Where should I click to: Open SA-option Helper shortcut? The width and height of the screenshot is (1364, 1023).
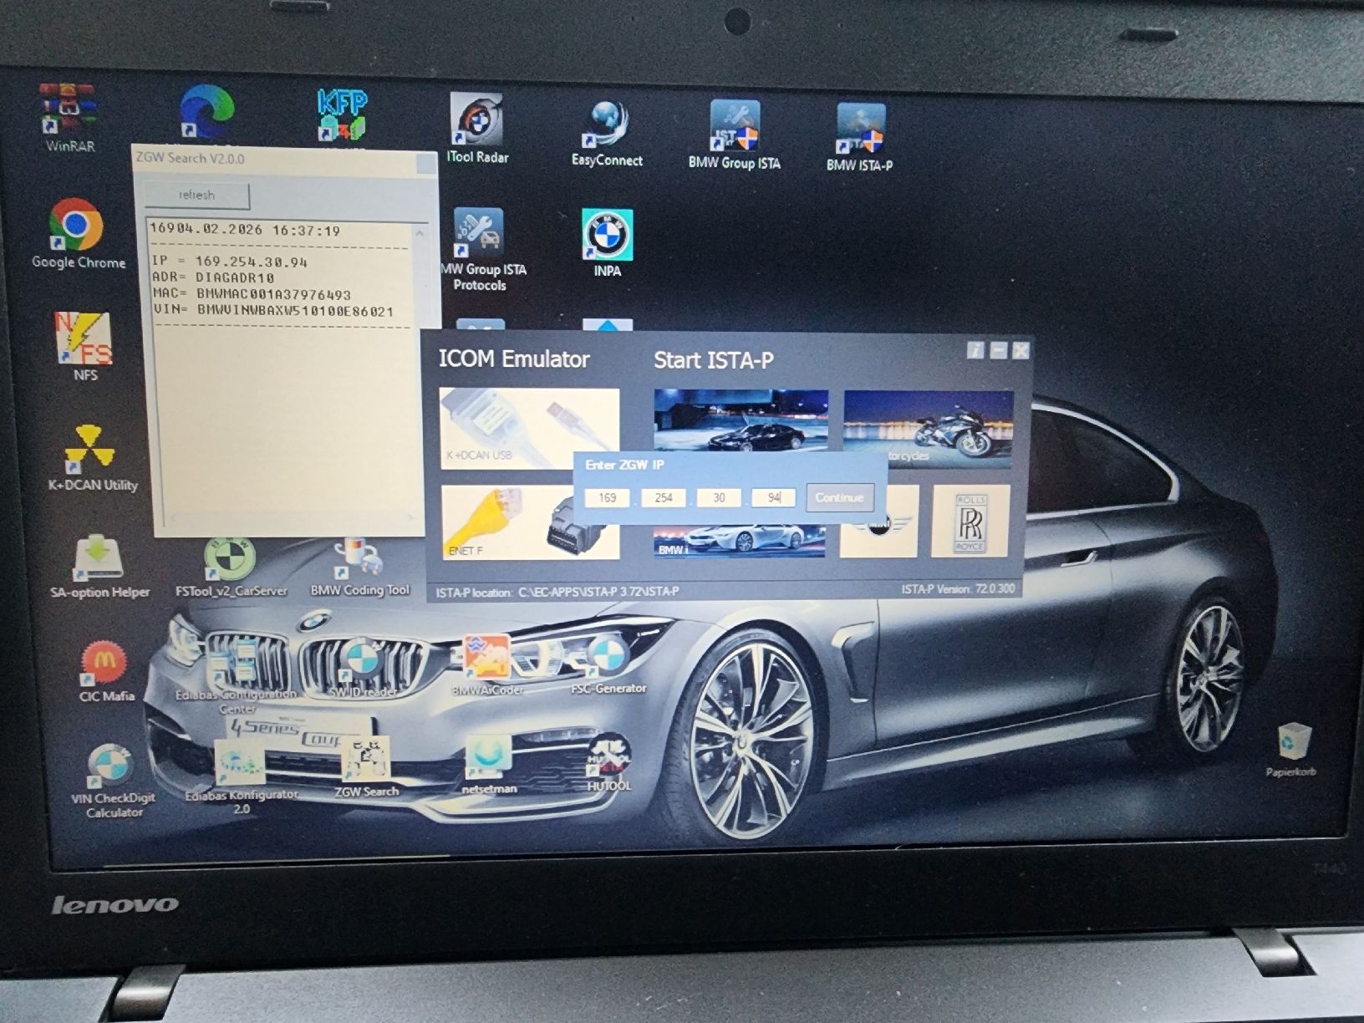point(99,567)
